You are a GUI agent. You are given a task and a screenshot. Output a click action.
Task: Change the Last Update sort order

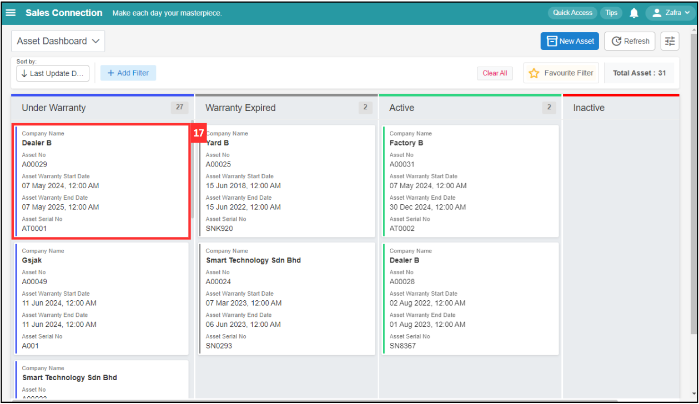pos(53,73)
